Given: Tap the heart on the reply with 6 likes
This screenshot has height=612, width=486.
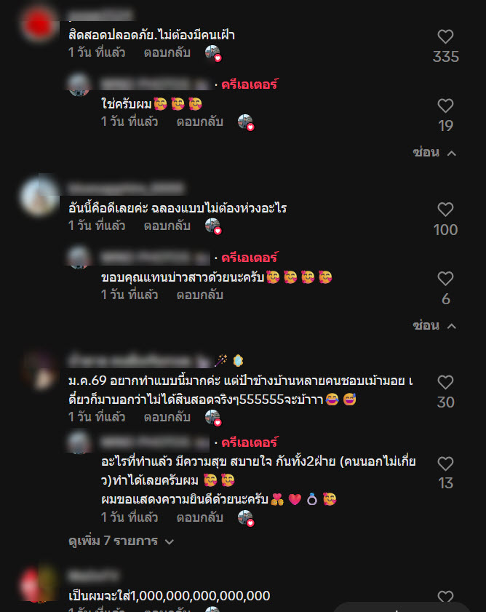Looking at the screenshot, I should pyautogui.click(x=445, y=279).
